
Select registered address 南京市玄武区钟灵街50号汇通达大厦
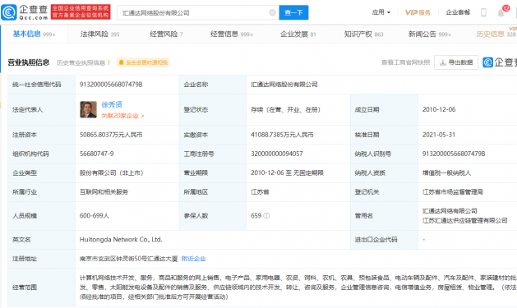pos(128,259)
